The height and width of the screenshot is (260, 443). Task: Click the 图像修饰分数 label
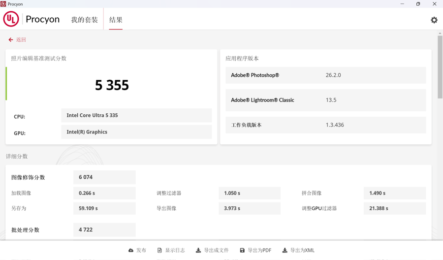pyautogui.click(x=28, y=177)
